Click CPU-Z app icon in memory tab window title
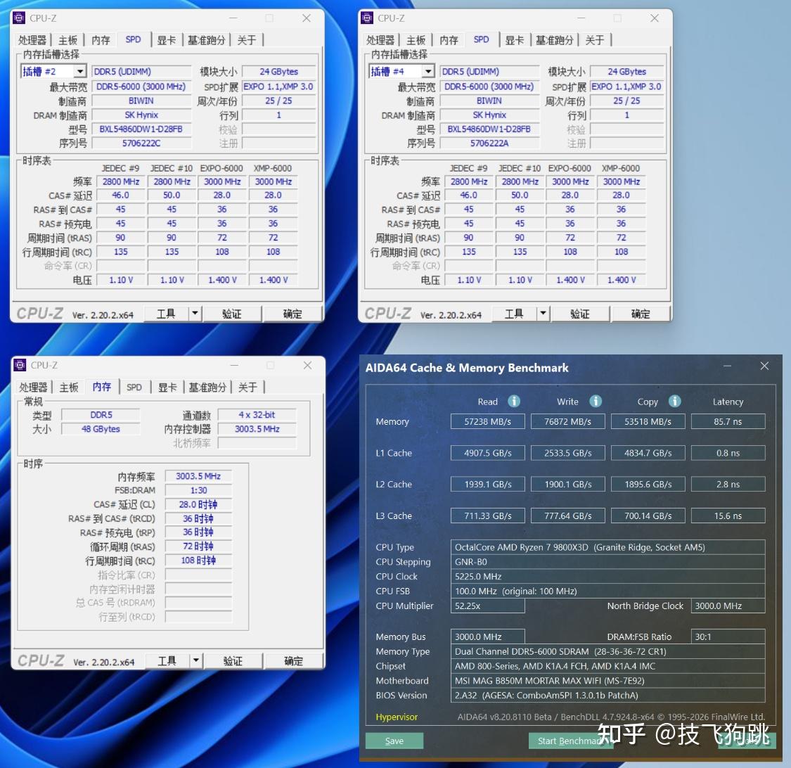The width and height of the screenshot is (791, 768). (x=20, y=365)
